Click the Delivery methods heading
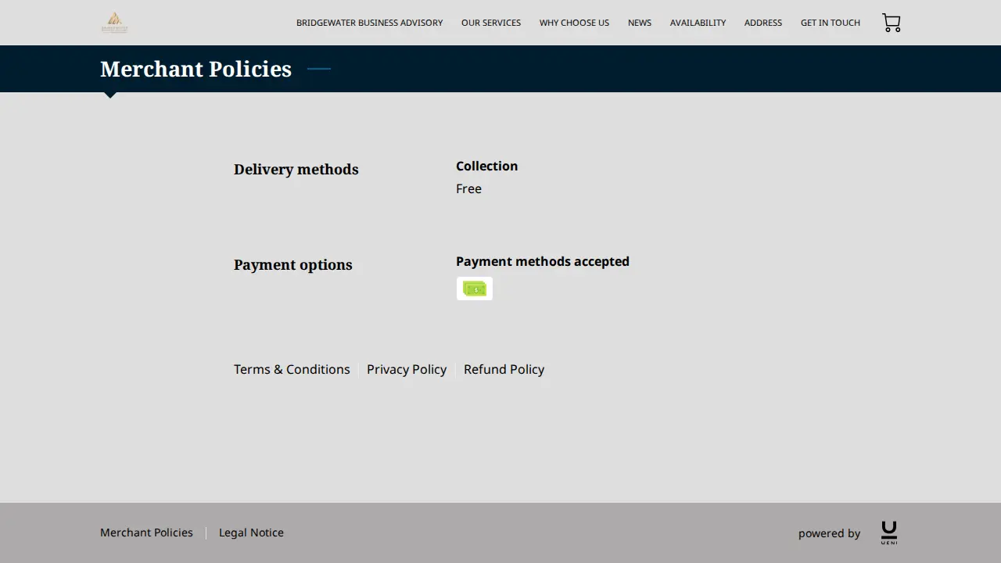 296,169
